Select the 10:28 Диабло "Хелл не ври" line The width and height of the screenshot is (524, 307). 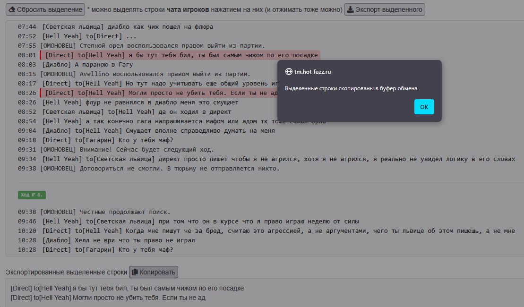tap(119, 240)
